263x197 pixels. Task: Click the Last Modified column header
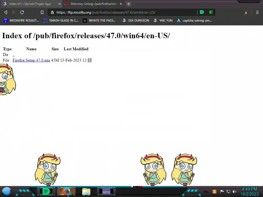(76, 49)
